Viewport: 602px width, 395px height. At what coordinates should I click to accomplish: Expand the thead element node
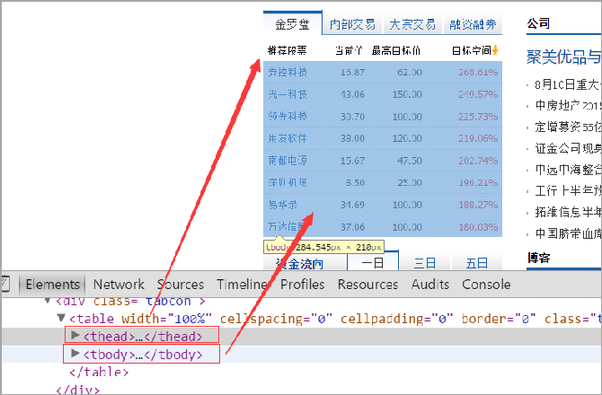(75, 336)
